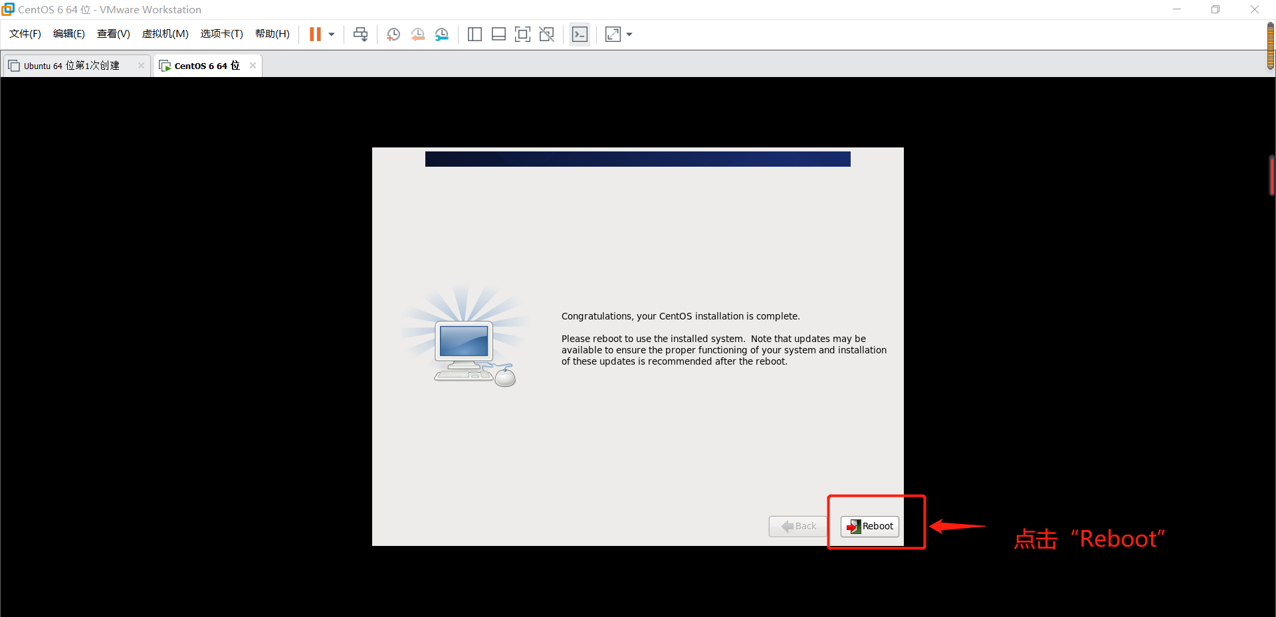Viewport: 1276px width, 617px height.
Task: Click send Ctrl+Alt+Del icon
Action: [x=361, y=35]
